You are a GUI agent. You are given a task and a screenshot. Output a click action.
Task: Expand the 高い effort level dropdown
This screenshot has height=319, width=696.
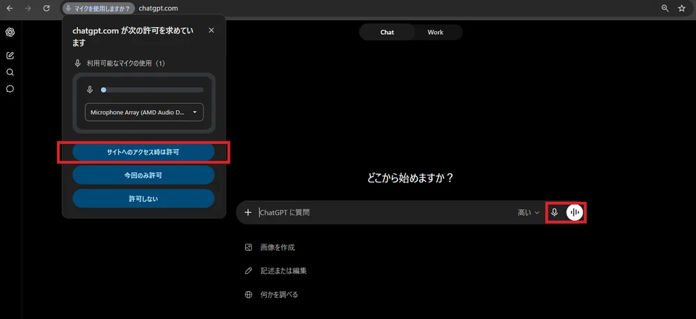(x=528, y=212)
